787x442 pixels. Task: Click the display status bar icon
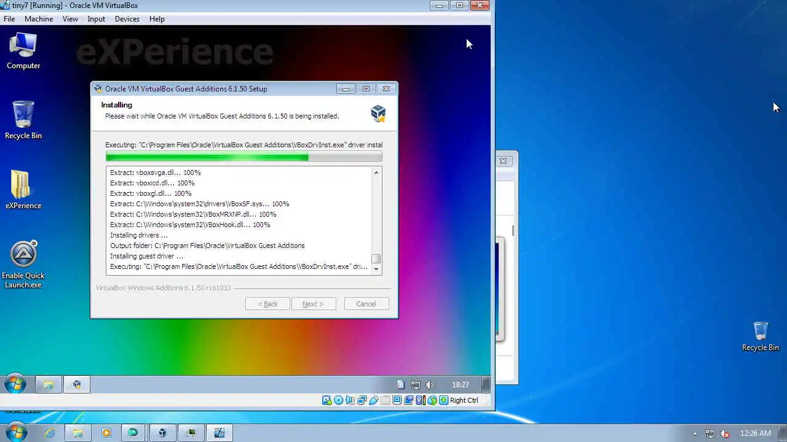click(x=397, y=400)
